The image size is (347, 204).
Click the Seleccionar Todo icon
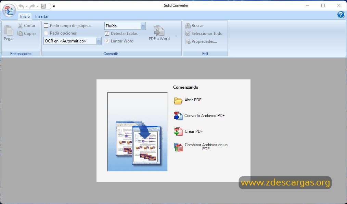click(x=188, y=34)
